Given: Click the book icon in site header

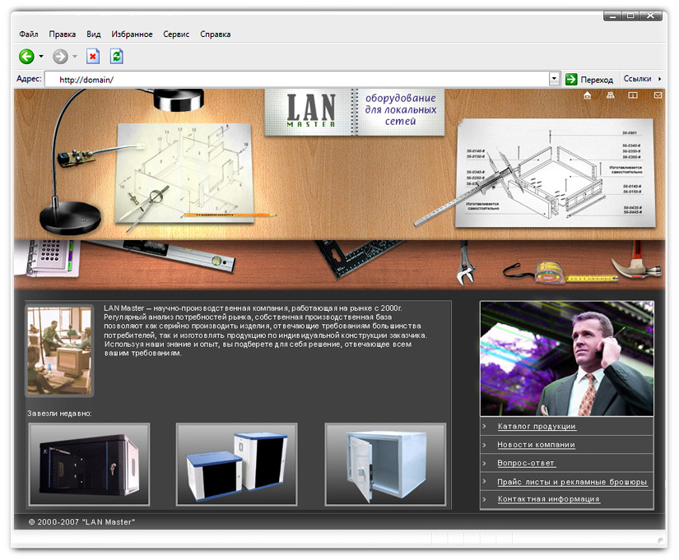Looking at the screenshot, I should click(634, 96).
